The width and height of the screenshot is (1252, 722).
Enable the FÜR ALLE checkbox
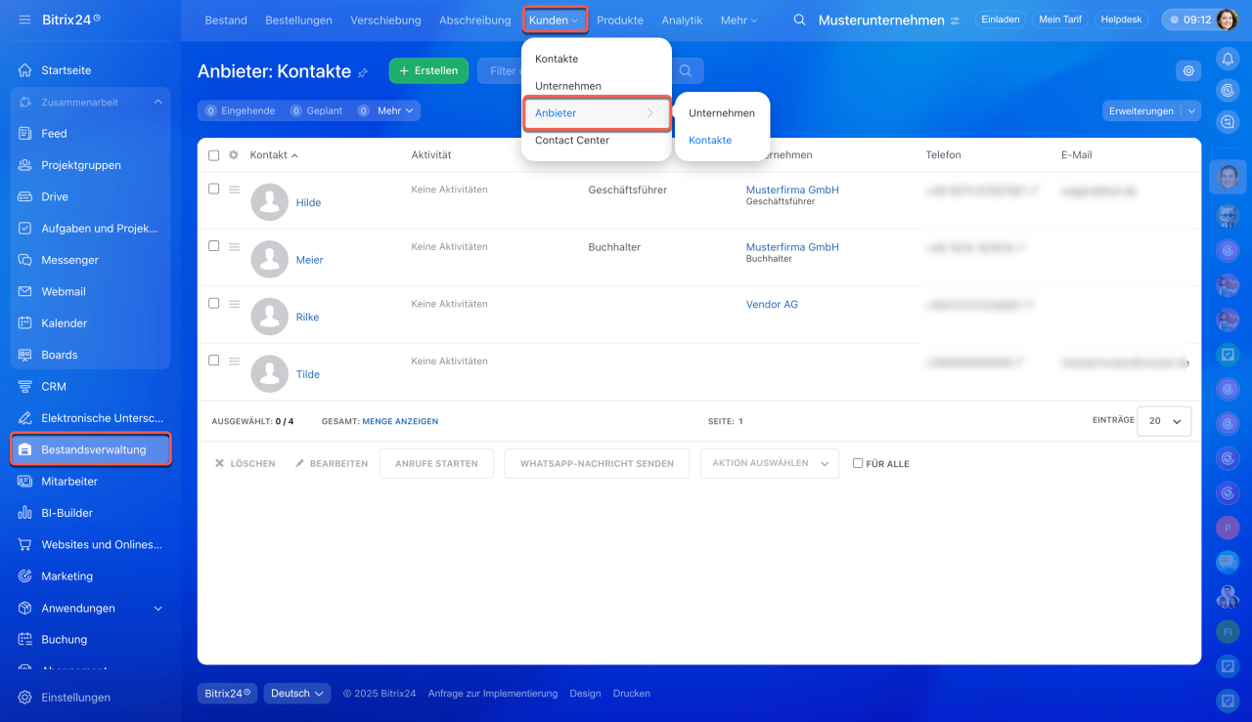[858, 463]
